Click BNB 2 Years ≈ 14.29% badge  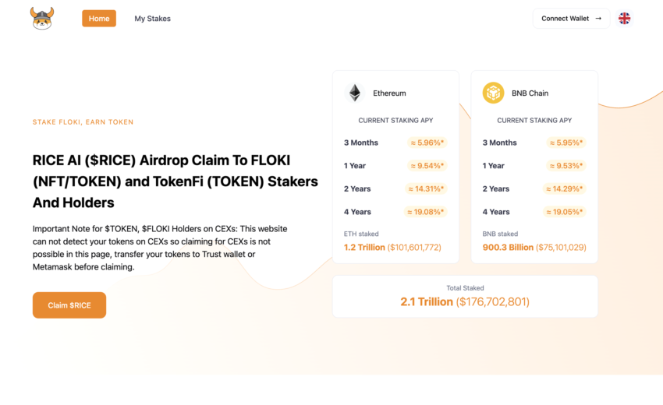pyautogui.click(x=564, y=188)
